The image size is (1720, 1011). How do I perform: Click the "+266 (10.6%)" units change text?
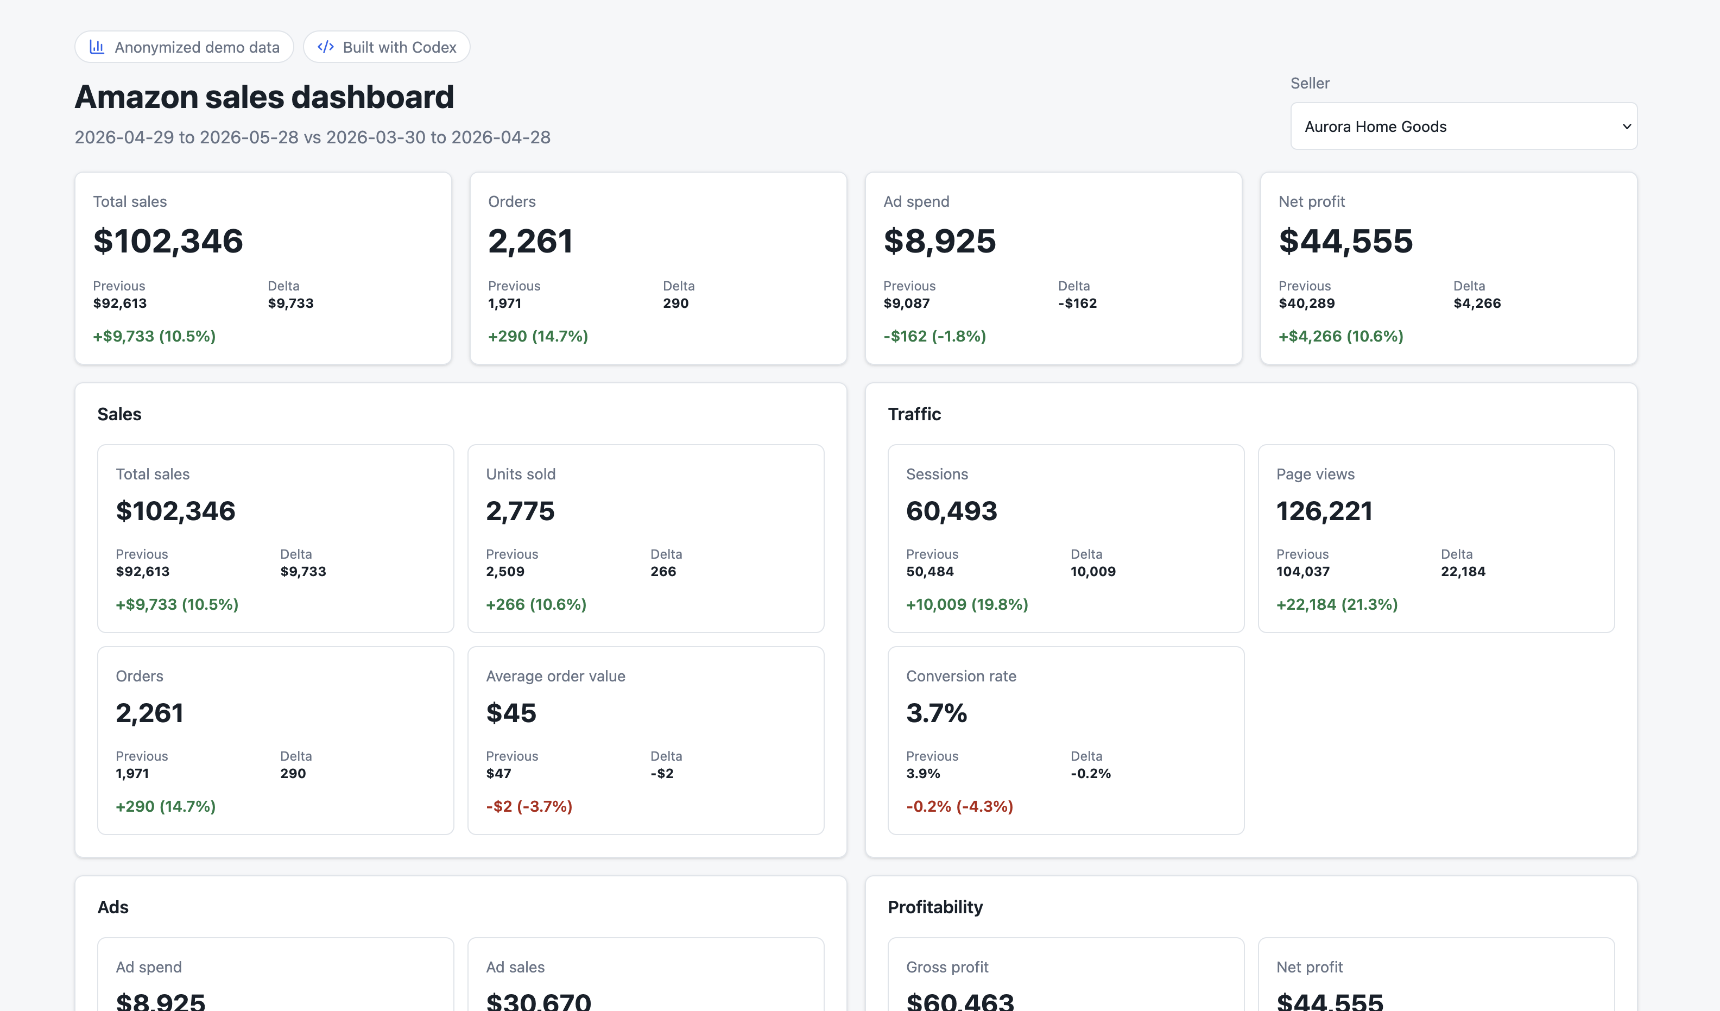point(536,604)
